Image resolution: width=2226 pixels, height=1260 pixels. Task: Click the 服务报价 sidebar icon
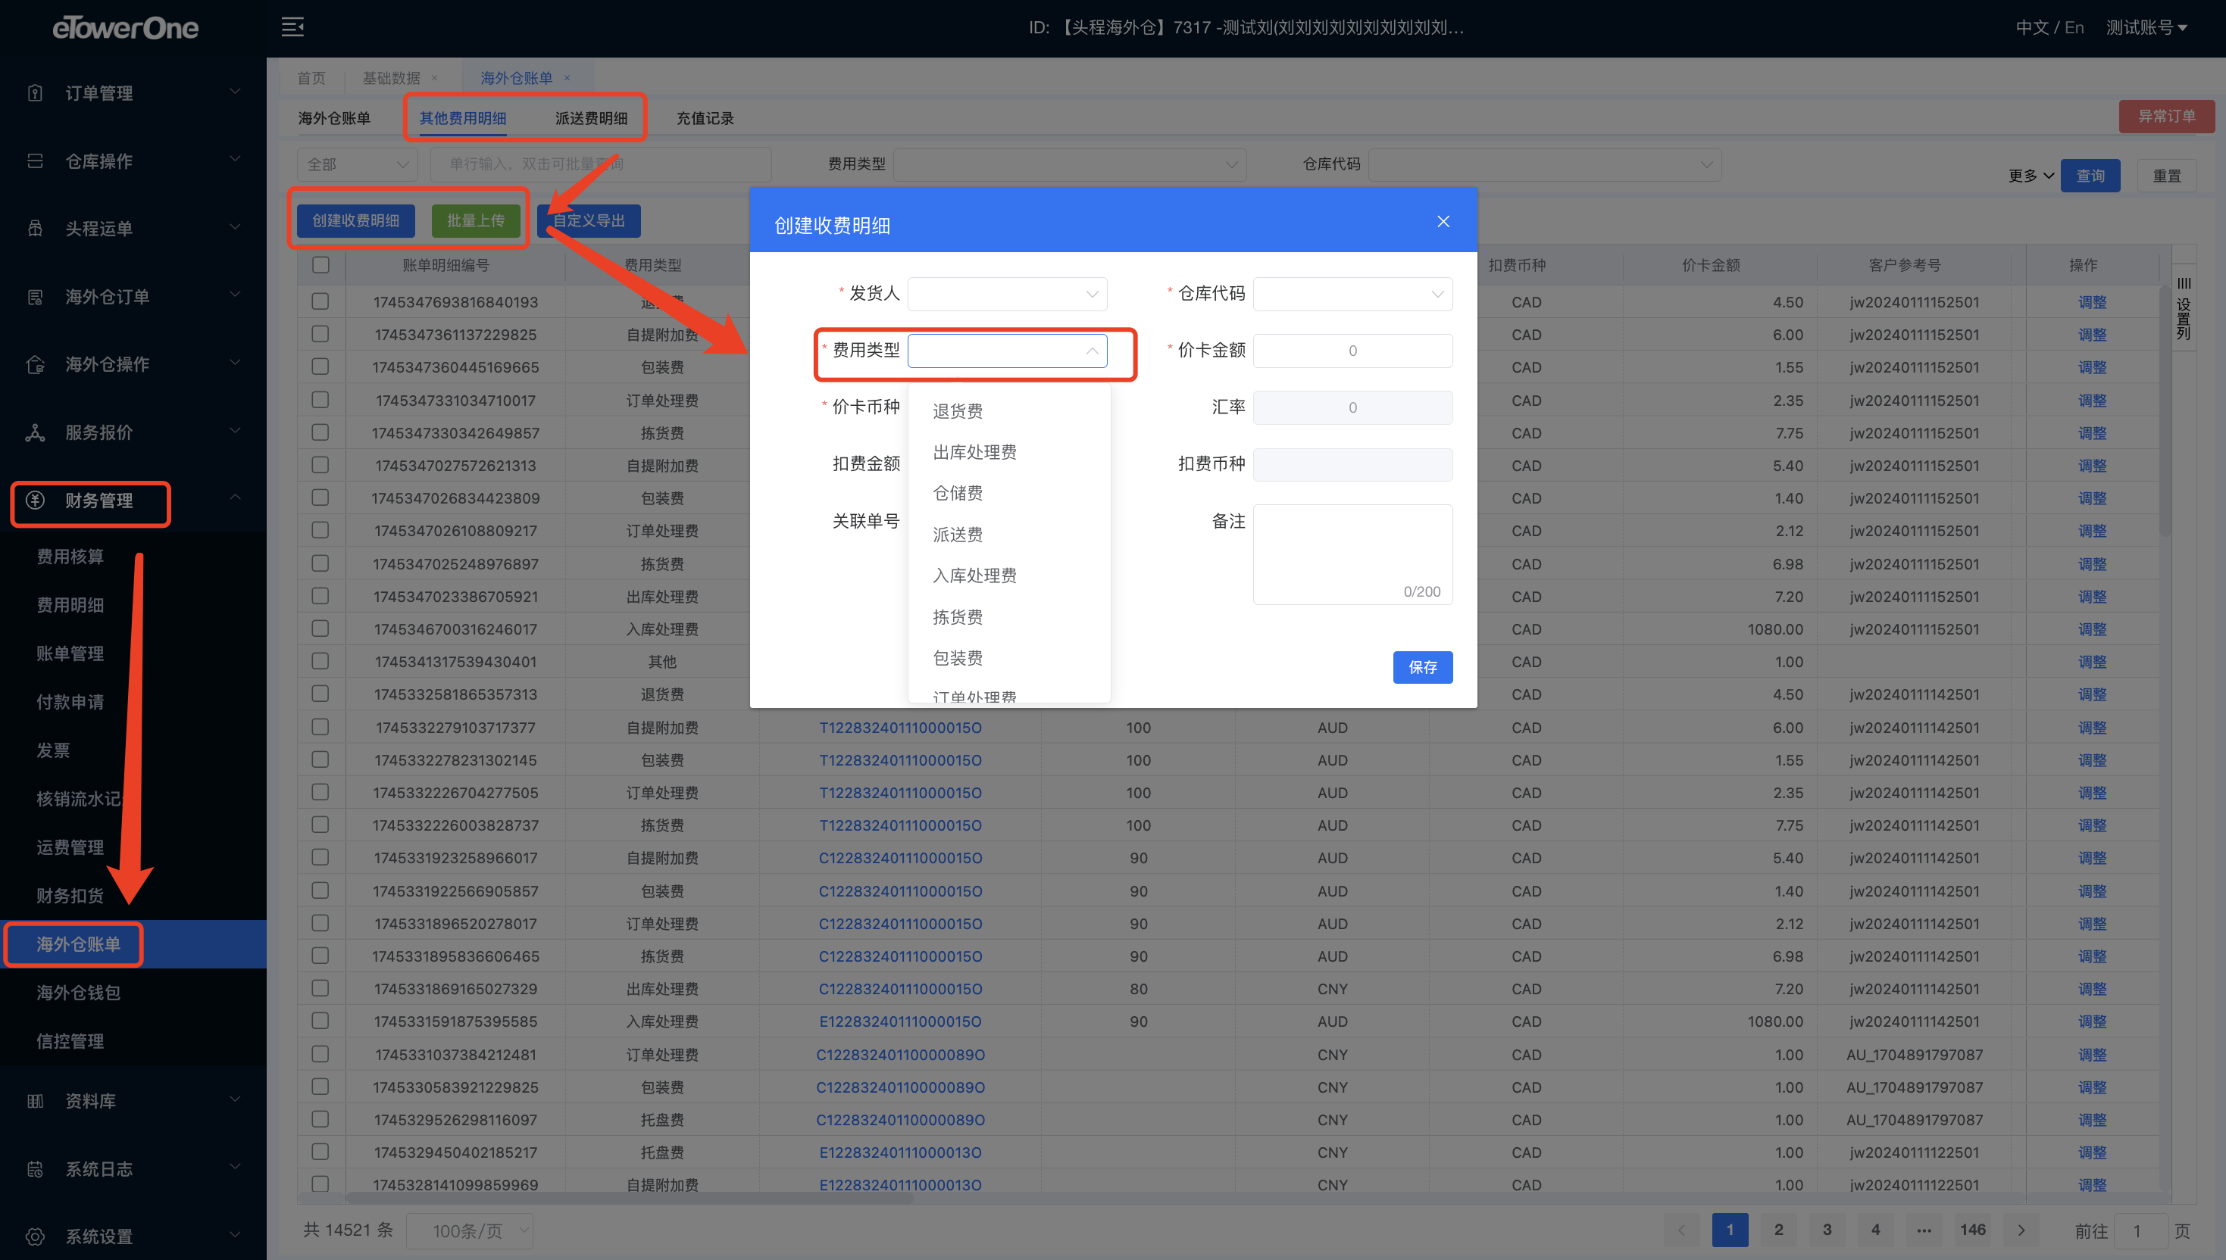pyautogui.click(x=35, y=432)
